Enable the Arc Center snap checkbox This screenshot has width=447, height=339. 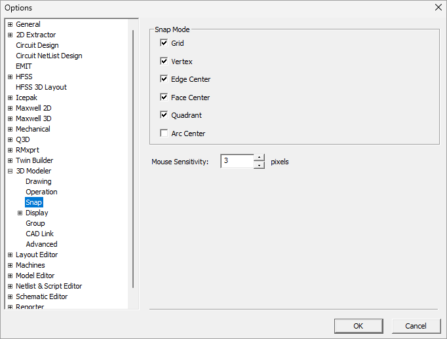(164, 134)
